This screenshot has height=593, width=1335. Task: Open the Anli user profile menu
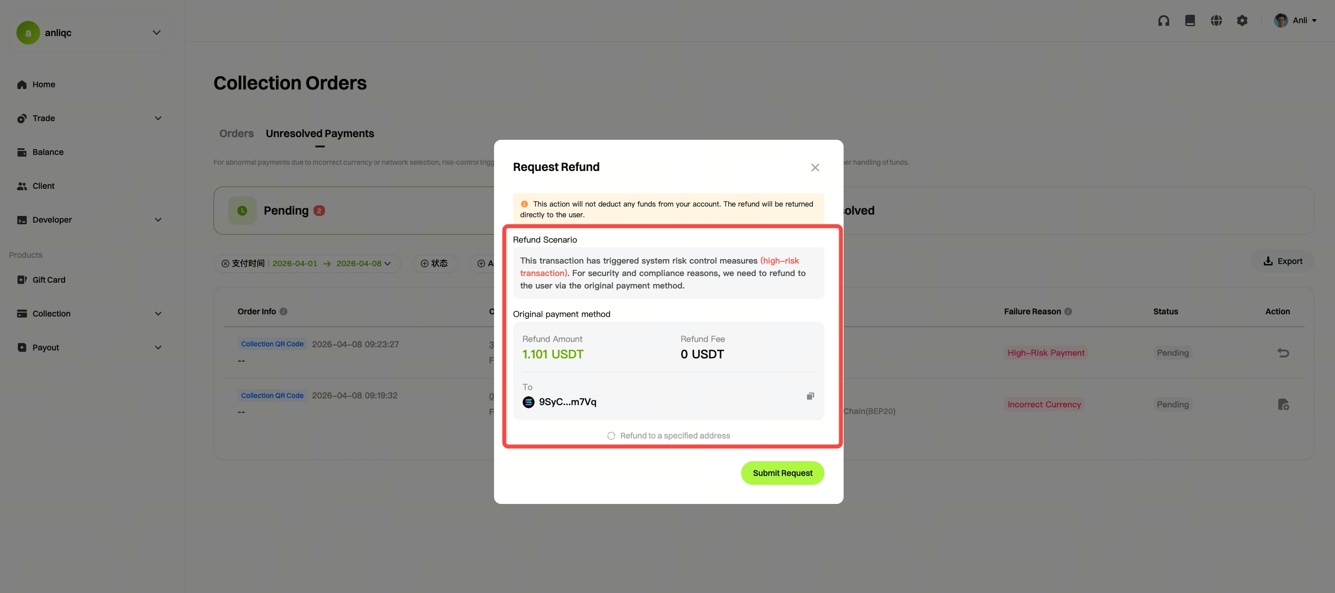tap(1296, 20)
